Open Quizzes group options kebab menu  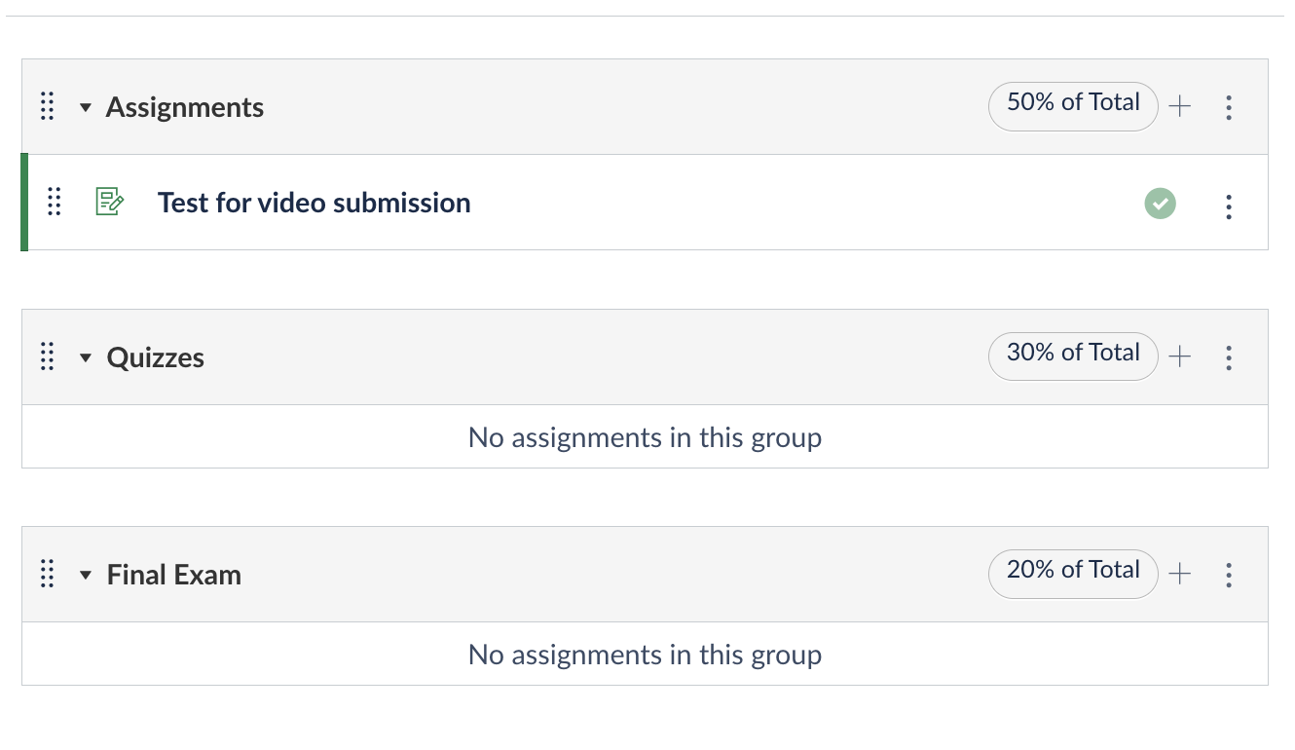pos(1229,357)
